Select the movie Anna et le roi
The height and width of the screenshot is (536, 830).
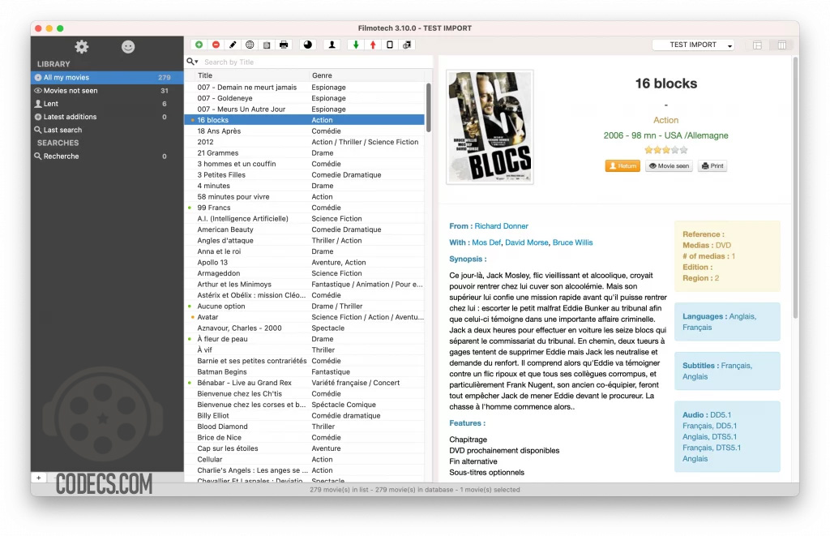pos(305,251)
